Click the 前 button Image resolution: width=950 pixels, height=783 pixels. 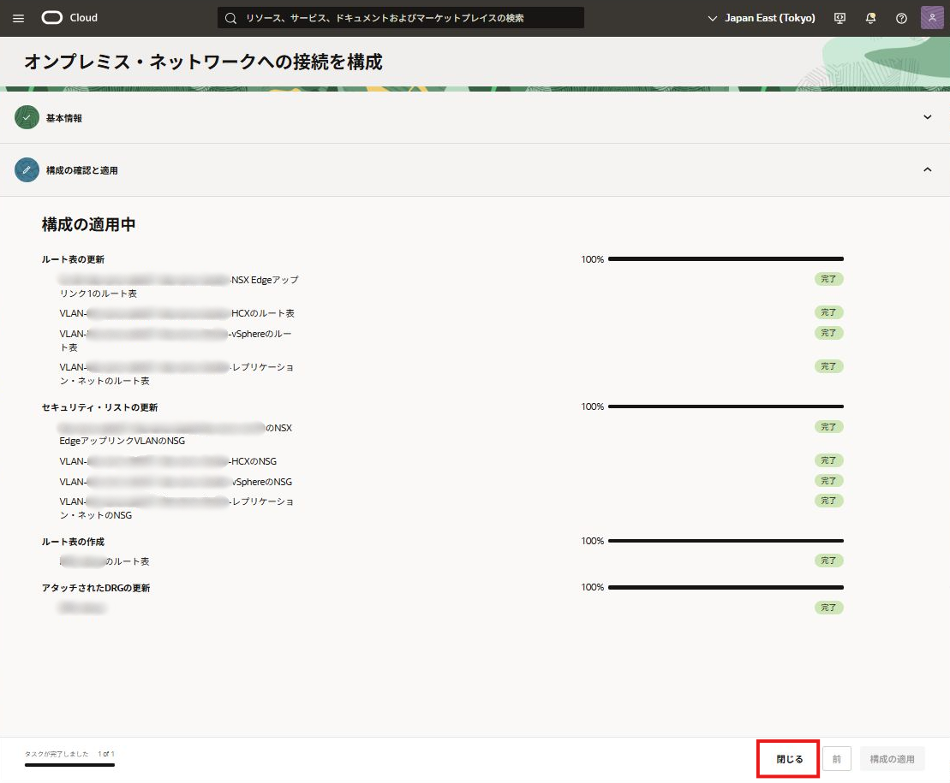836,759
